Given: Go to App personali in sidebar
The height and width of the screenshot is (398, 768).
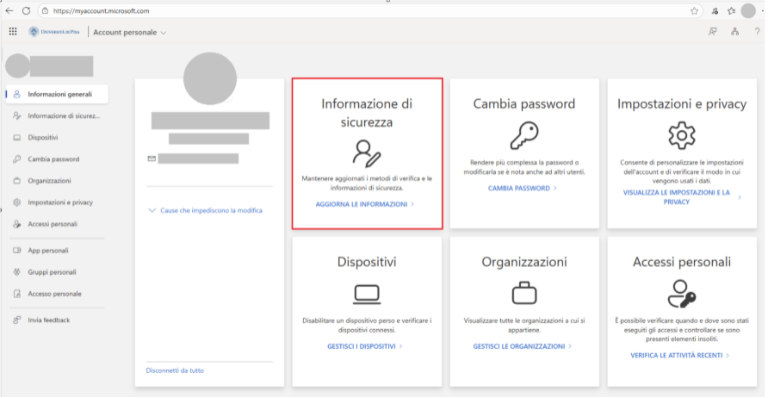Looking at the screenshot, I should pyautogui.click(x=48, y=251).
